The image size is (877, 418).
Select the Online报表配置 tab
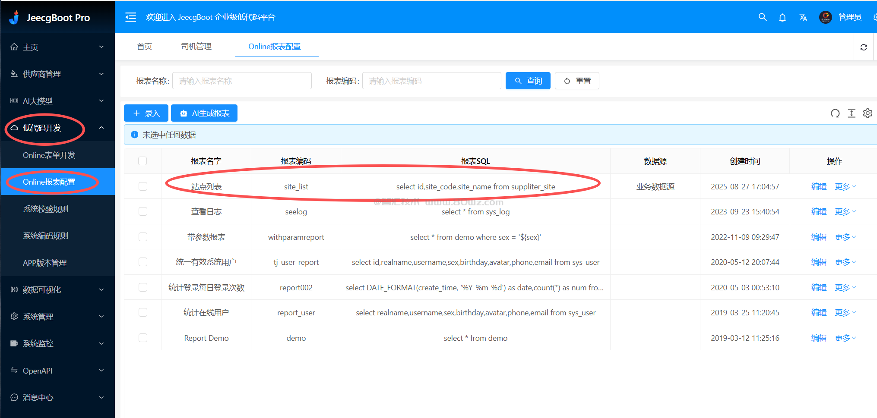click(x=275, y=46)
